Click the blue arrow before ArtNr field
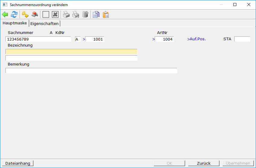Image resolution: width=256 pixels, height=168 pixels. click(x=153, y=39)
